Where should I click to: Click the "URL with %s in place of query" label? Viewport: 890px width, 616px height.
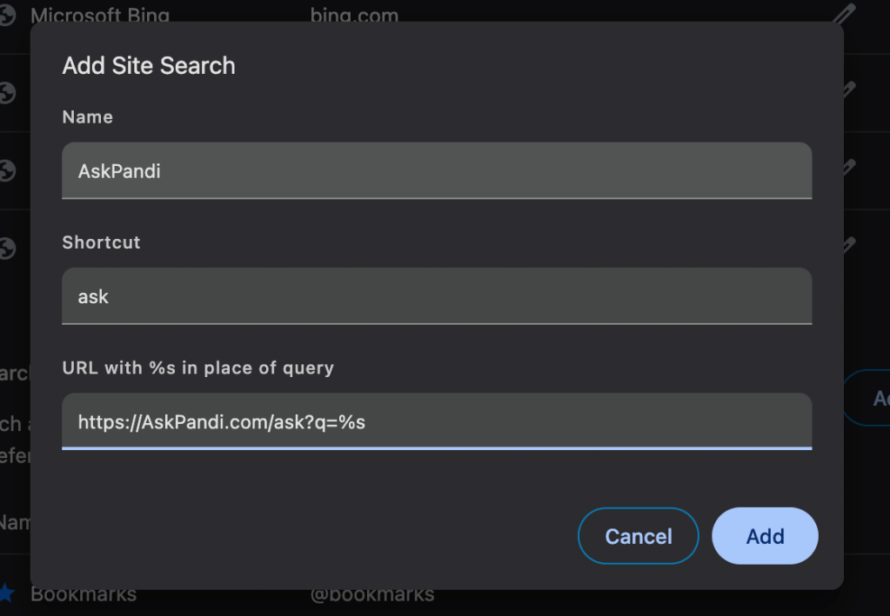(197, 368)
